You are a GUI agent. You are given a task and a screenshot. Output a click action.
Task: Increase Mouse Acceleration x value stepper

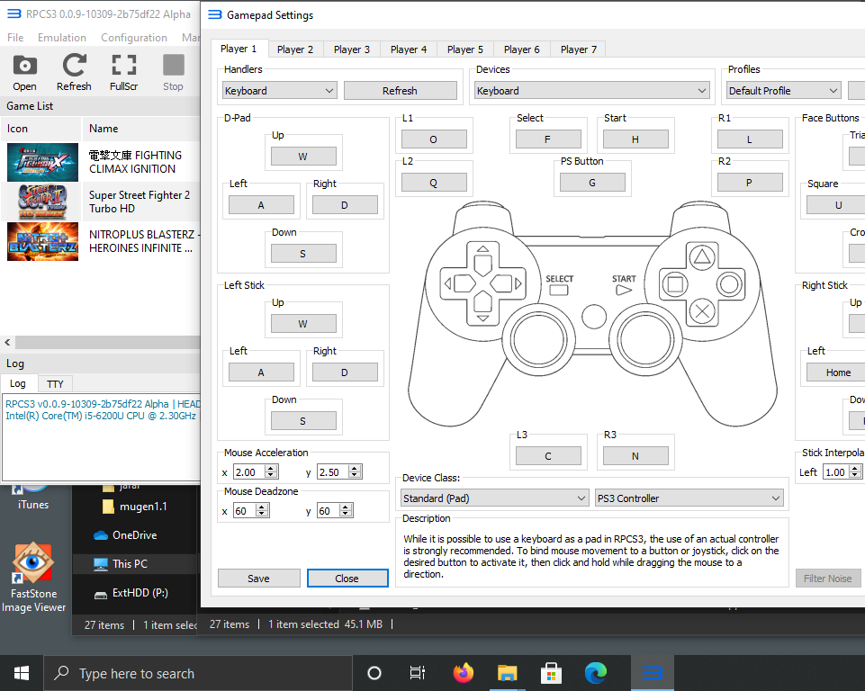pyautogui.click(x=270, y=469)
